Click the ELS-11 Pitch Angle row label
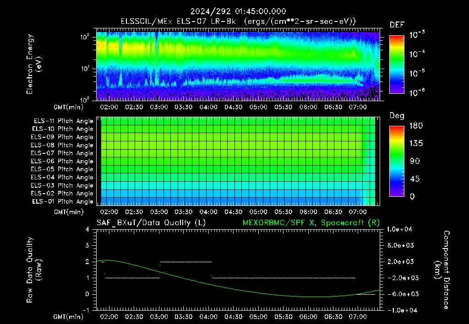Viewport: 469px width, 324px height. tap(63, 121)
